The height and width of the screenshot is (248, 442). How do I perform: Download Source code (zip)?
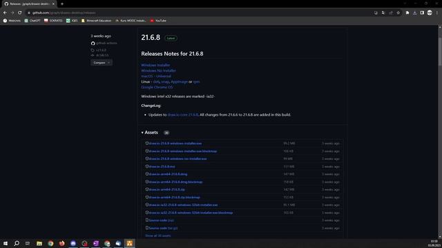tap(161, 220)
